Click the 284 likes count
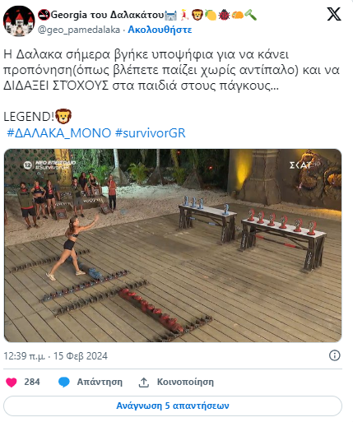 [x=32, y=382]
